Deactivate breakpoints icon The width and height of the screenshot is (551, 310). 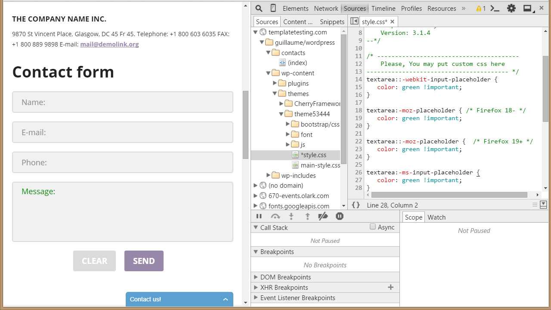click(323, 216)
